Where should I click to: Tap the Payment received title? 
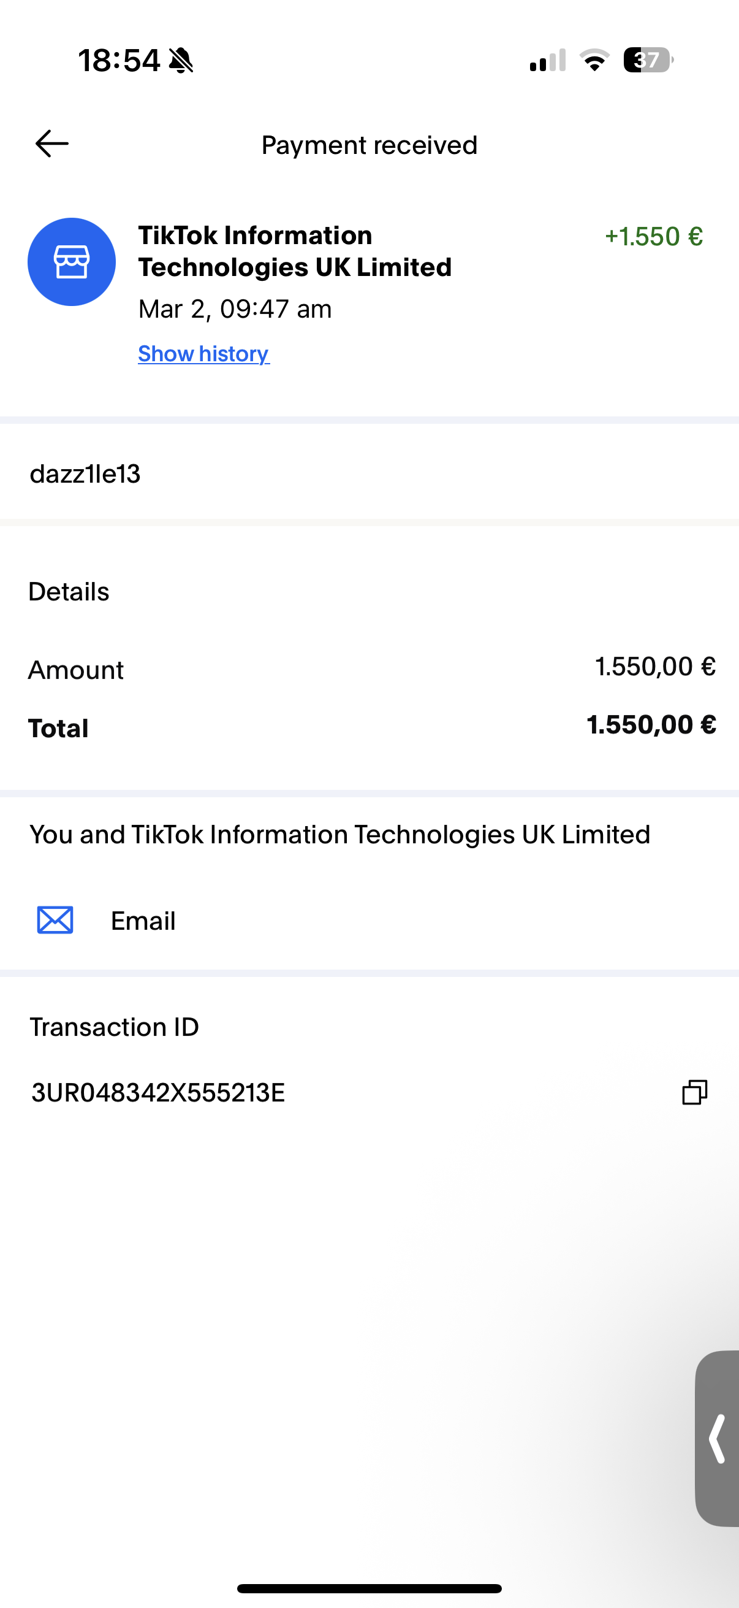click(369, 145)
